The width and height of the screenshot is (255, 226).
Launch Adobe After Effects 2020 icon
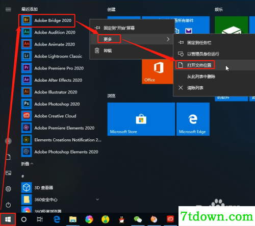point(27,80)
